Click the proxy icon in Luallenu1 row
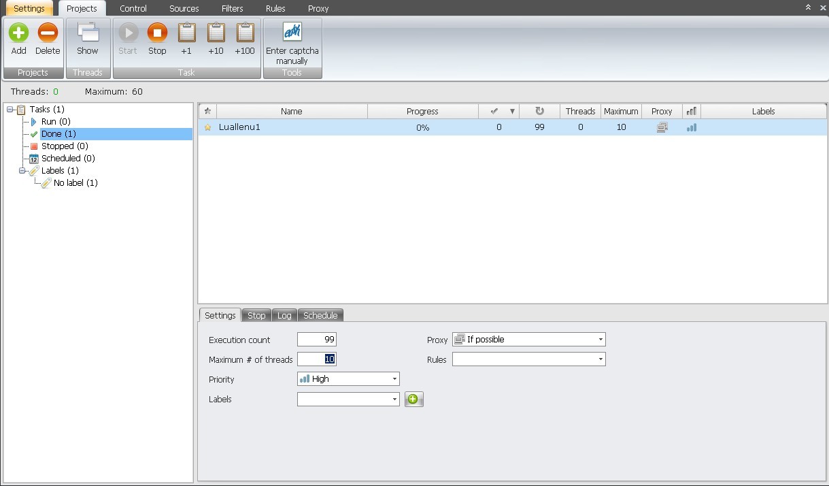 (662, 127)
